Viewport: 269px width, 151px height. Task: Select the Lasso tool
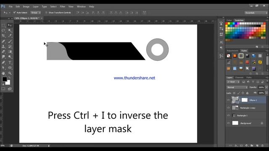point(3,31)
